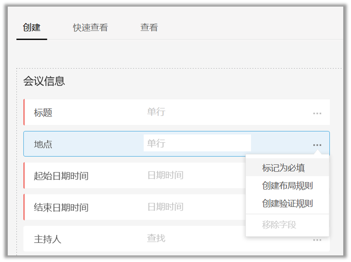Click the 单行 placeholder in the 标题 row

pyautogui.click(x=156, y=112)
